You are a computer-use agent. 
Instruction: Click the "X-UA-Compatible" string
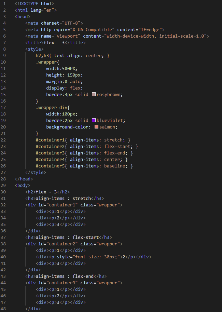pos(92,29)
